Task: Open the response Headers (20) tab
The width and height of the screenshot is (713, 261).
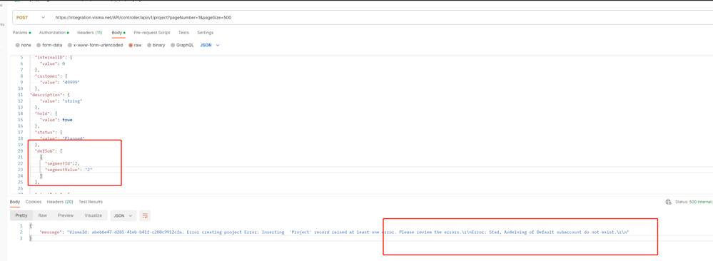Action: (x=60, y=202)
